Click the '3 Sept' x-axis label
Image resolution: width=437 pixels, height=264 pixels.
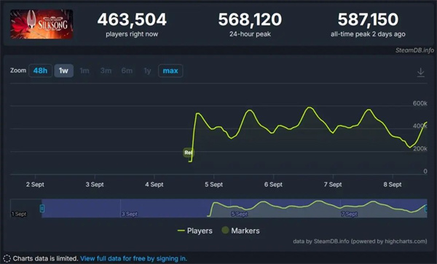click(95, 185)
